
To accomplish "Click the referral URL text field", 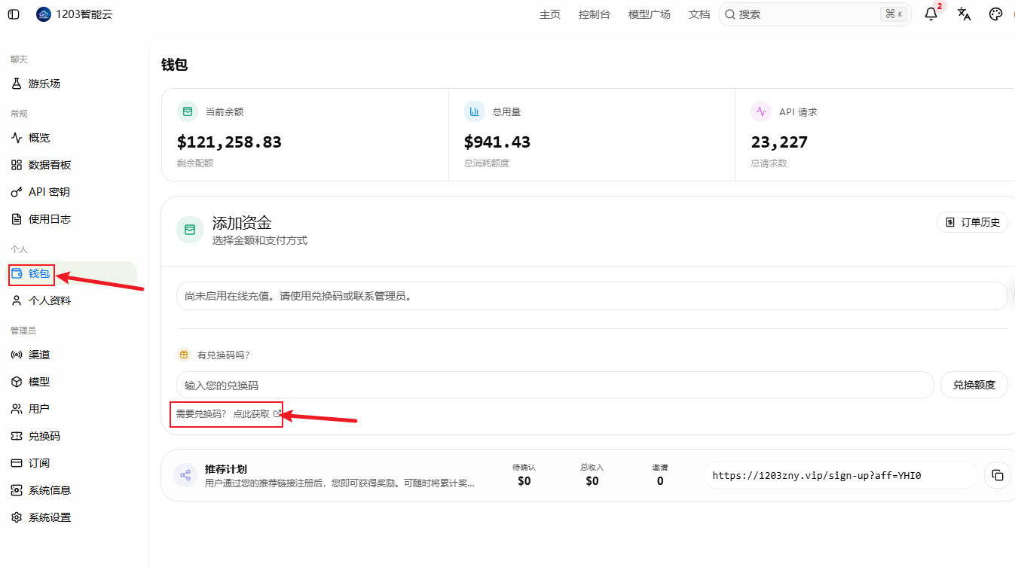I will point(841,475).
